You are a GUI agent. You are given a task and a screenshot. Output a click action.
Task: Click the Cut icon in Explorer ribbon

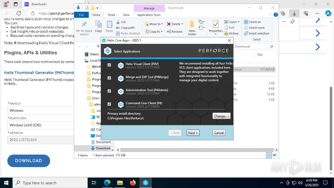(x=118, y=22)
